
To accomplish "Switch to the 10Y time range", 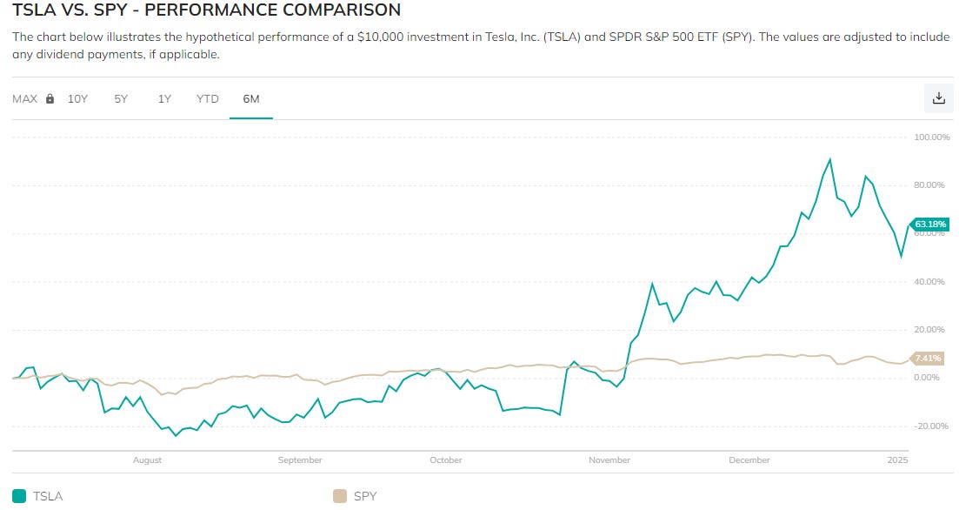I will pyautogui.click(x=77, y=98).
